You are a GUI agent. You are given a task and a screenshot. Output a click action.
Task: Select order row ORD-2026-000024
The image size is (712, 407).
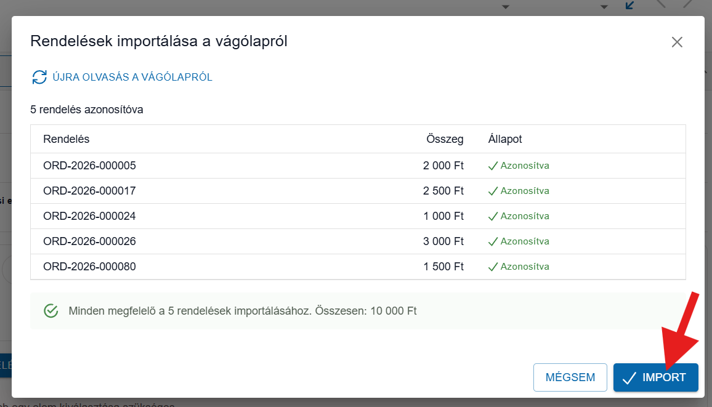pos(89,216)
